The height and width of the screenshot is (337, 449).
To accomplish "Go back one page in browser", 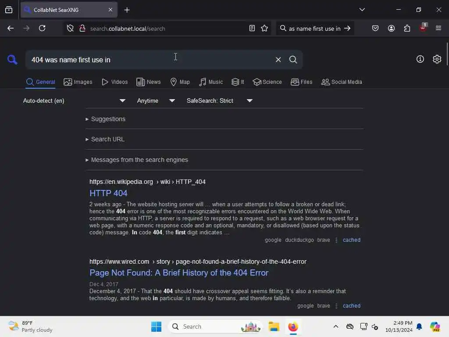I will click(x=11, y=28).
